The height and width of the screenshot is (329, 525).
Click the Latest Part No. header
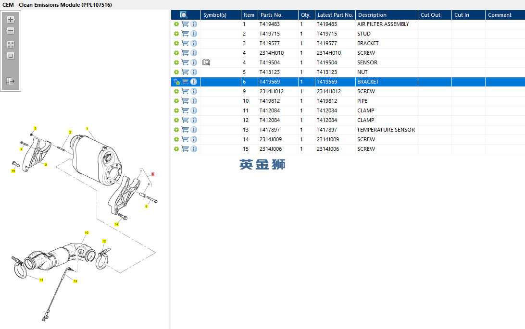click(x=335, y=15)
